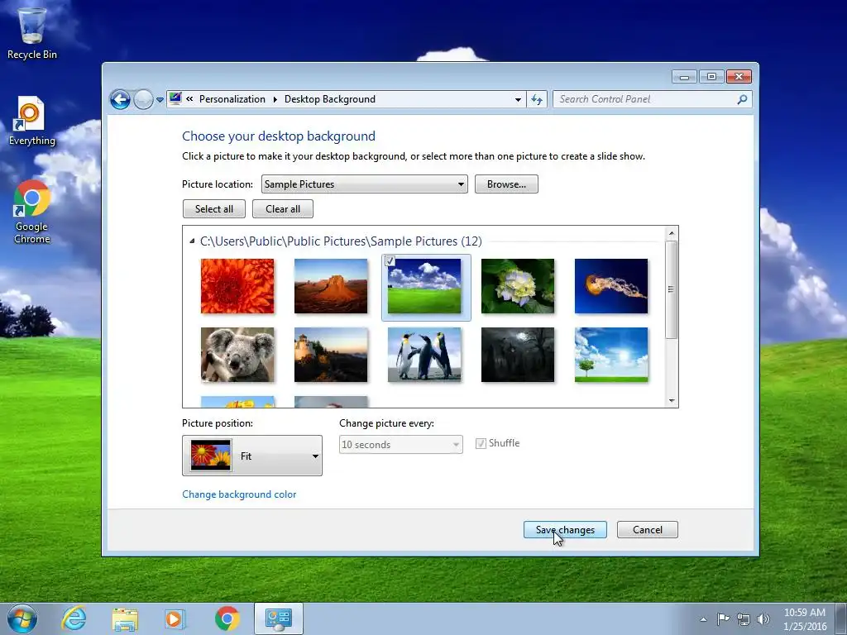Show hidden tray icons arrow
Screen dimensions: 847x635
[703, 619]
